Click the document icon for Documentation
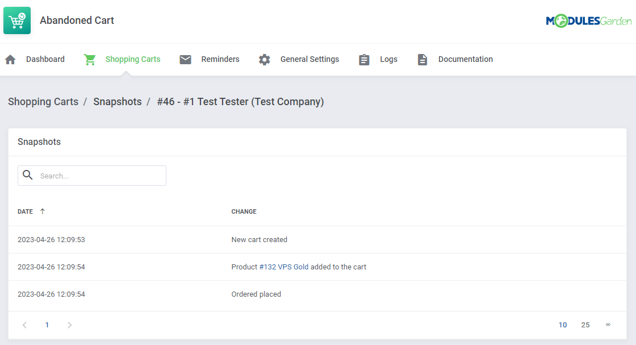636x345 pixels. click(x=422, y=60)
